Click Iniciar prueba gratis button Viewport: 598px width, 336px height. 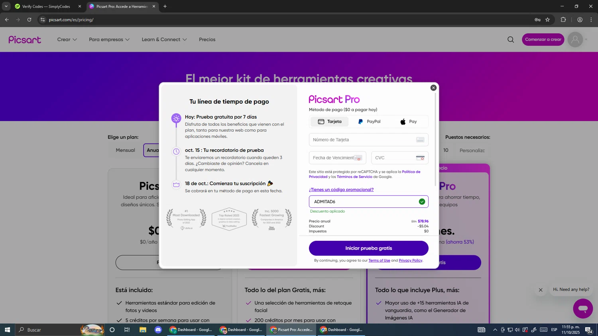(368, 248)
